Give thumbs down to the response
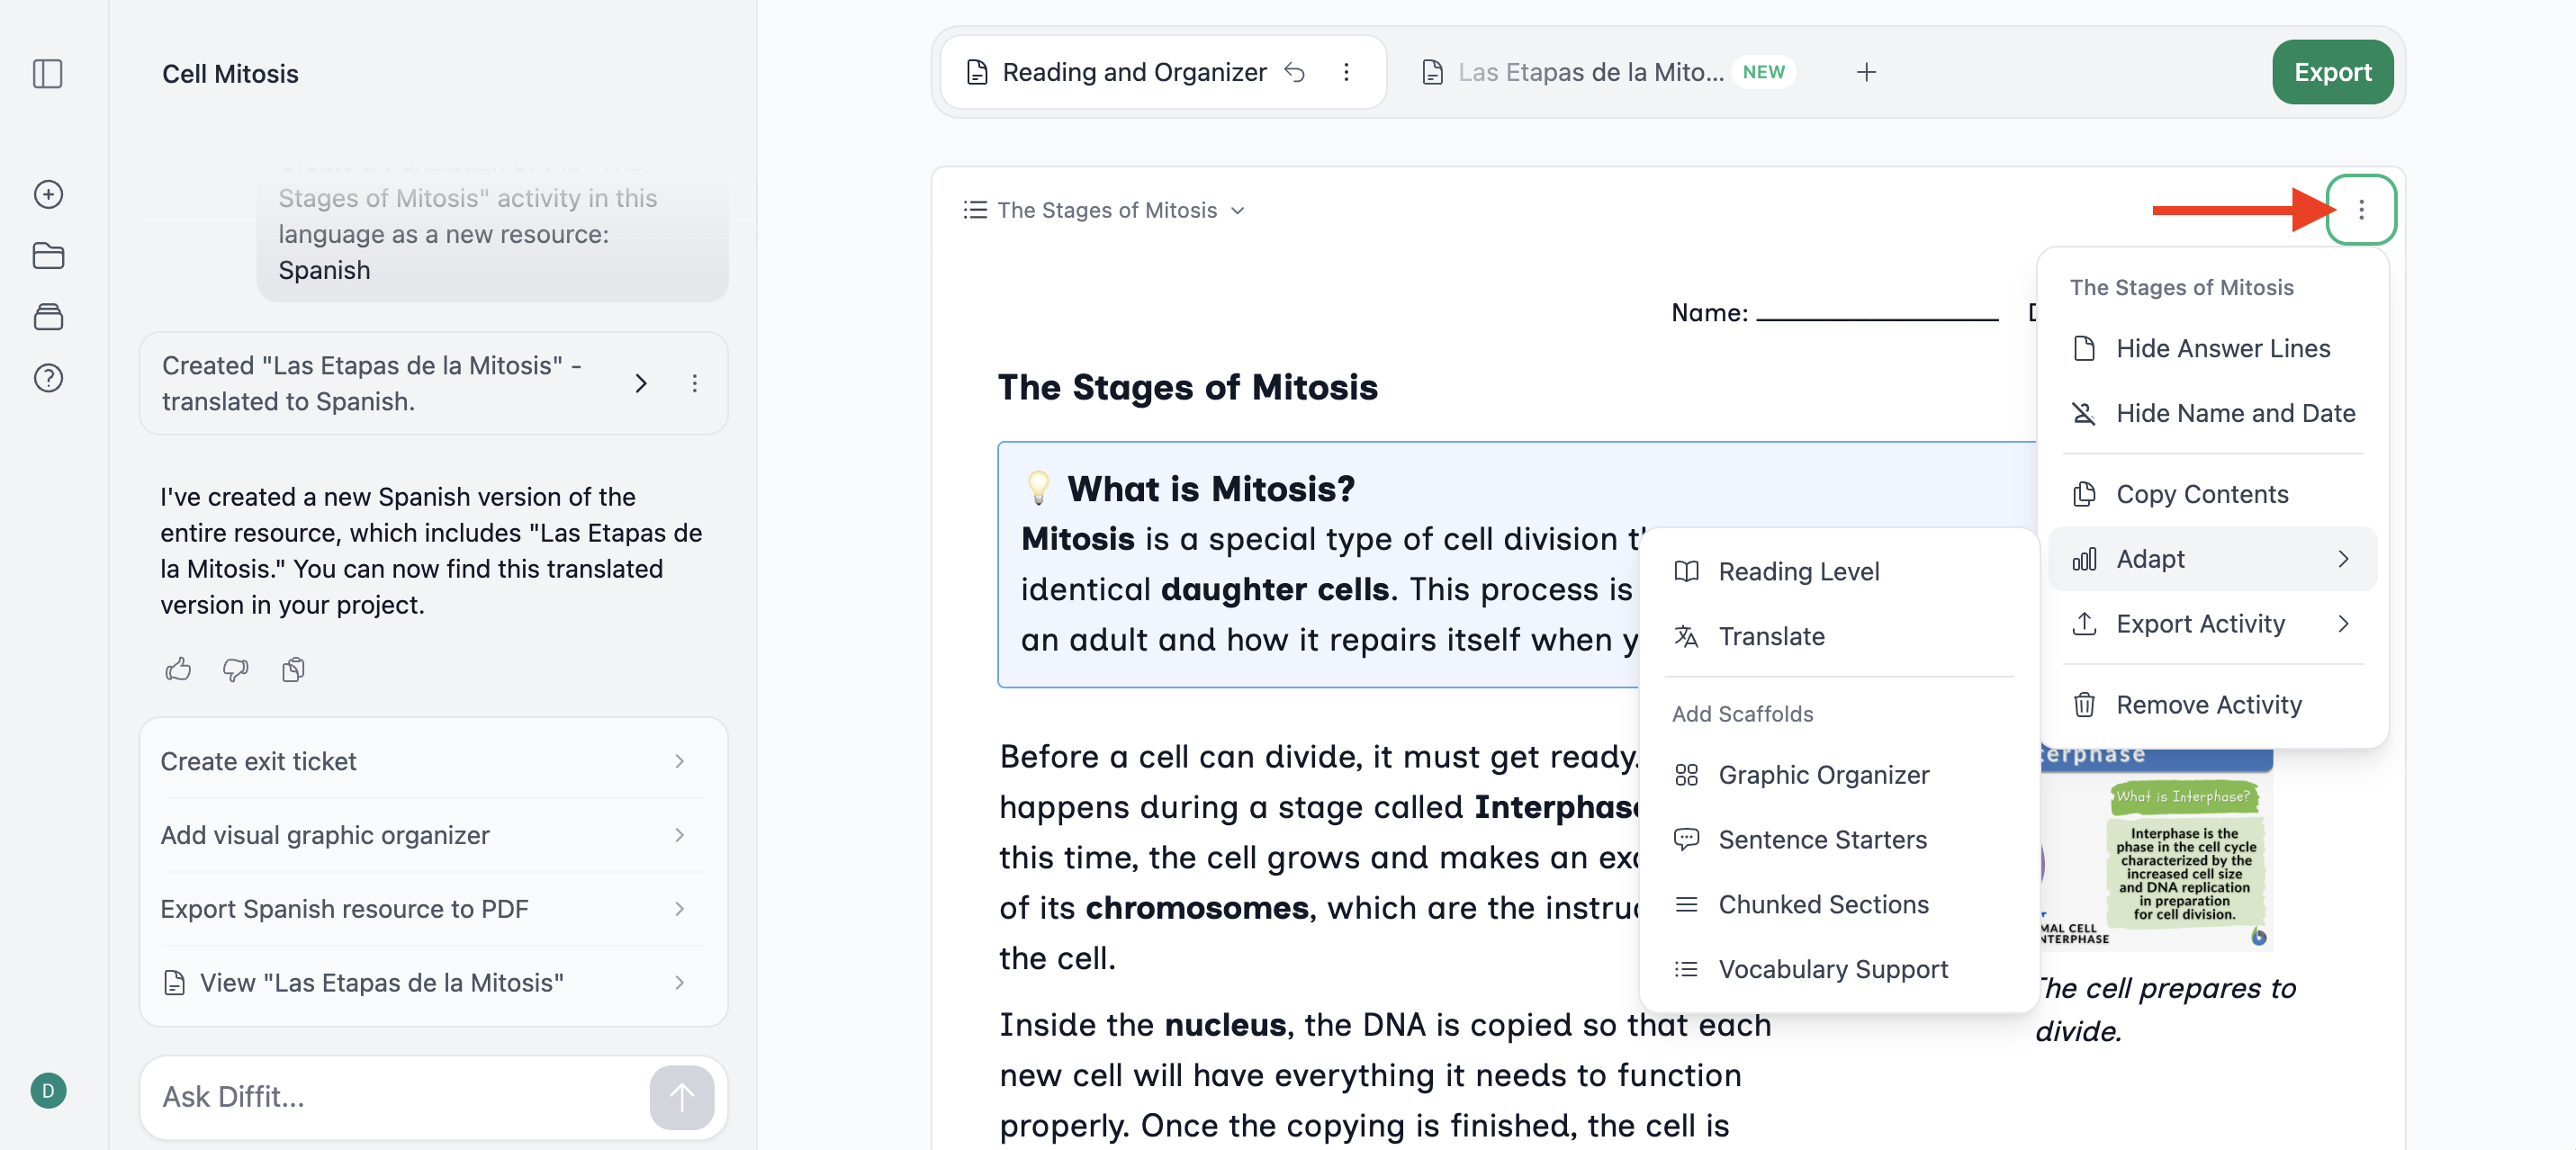 point(236,669)
